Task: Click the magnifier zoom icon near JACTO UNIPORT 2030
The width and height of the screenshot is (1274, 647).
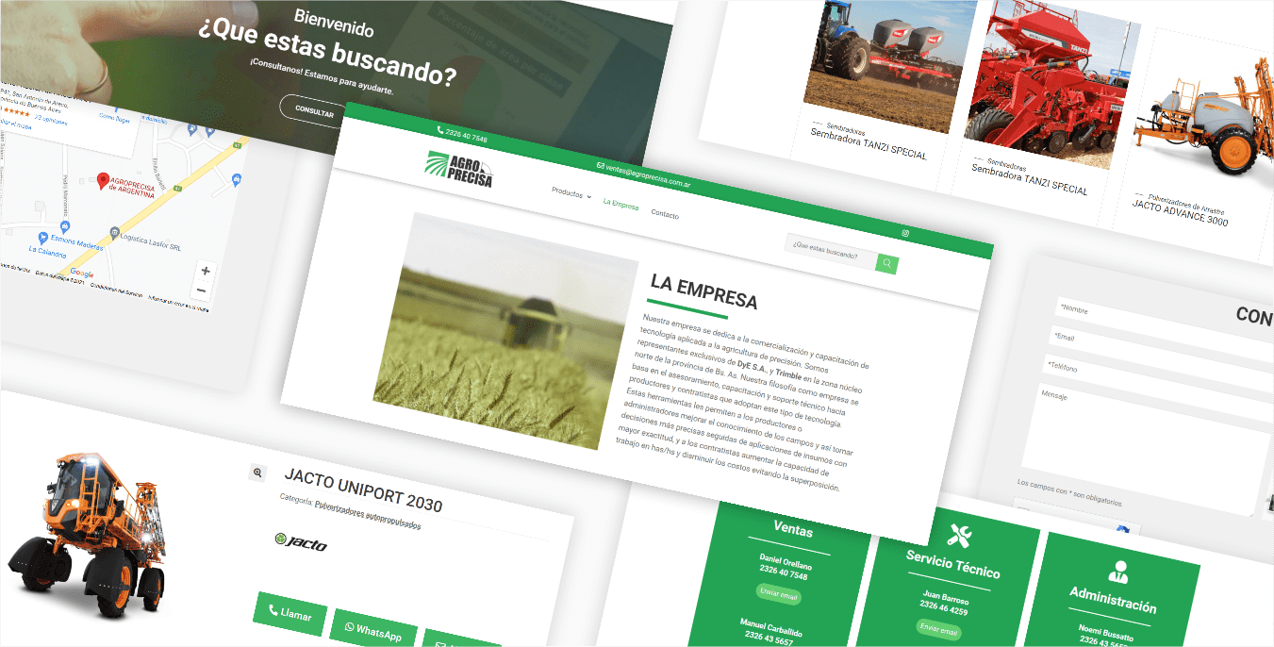Action: tap(257, 473)
